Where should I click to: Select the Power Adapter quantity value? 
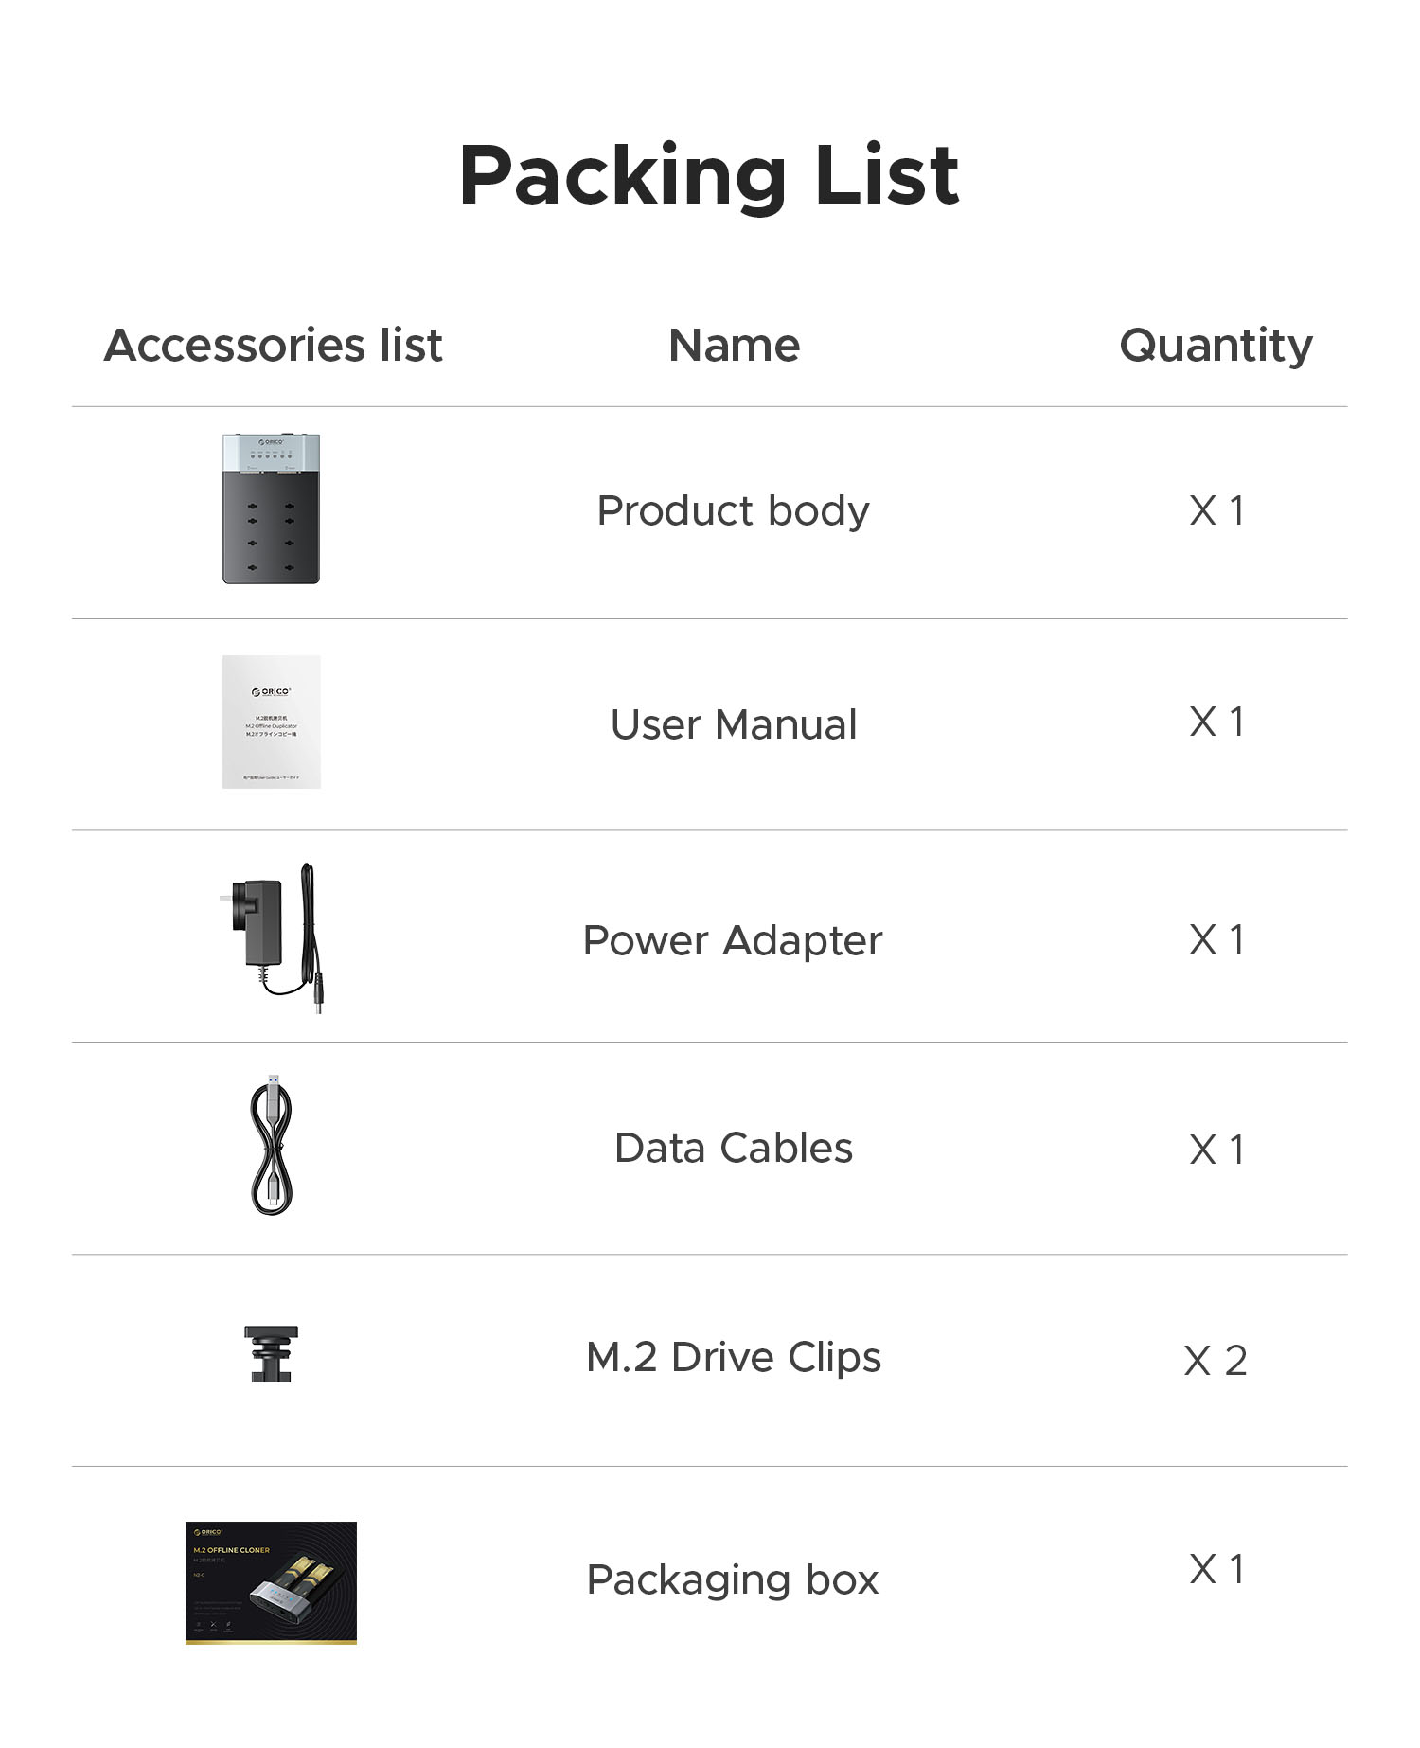1216,939
